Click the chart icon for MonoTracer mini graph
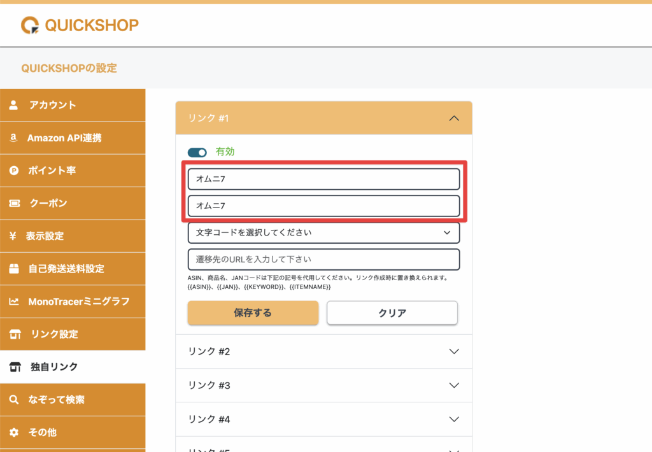This screenshot has width=652, height=452. point(14,302)
